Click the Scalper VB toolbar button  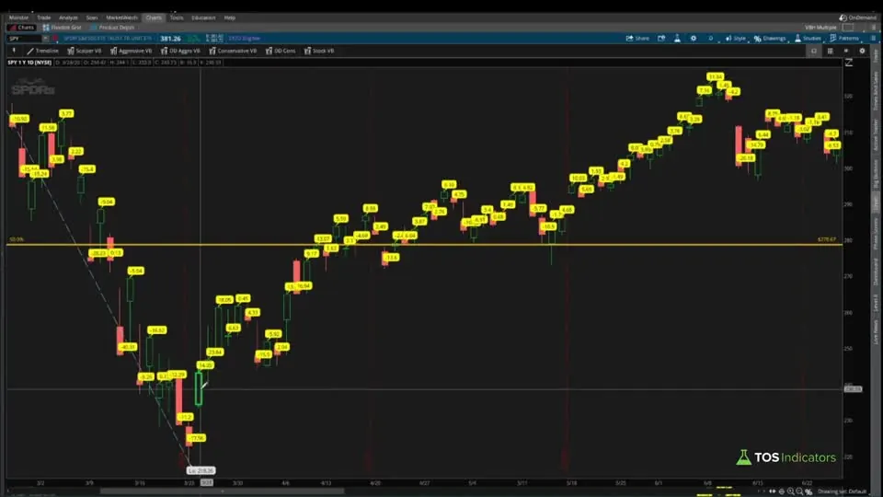tap(85, 51)
